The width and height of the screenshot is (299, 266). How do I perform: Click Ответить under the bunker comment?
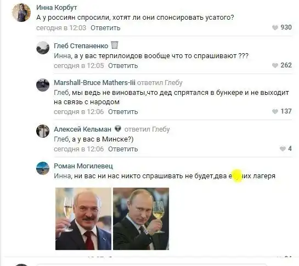pyautogui.click(x=123, y=111)
